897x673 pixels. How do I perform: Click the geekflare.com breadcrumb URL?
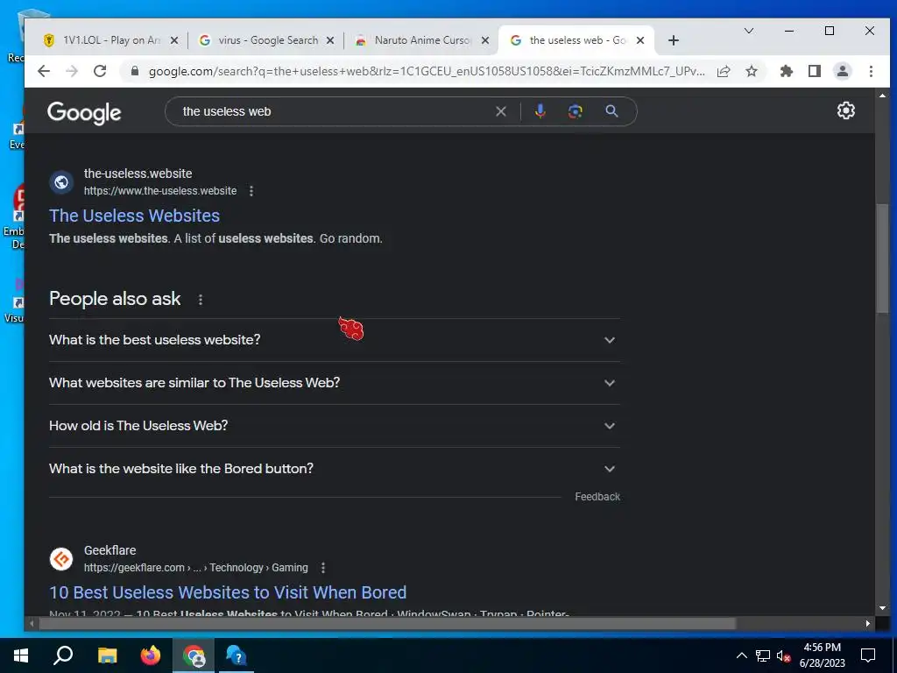pos(195,568)
